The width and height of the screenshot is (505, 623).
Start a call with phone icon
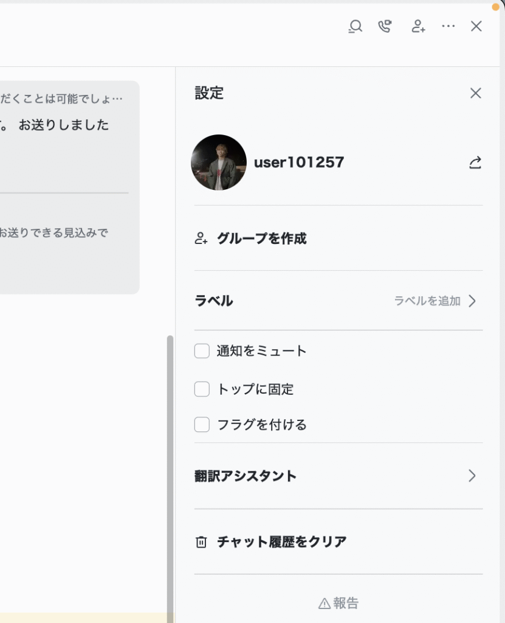(385, 26)
